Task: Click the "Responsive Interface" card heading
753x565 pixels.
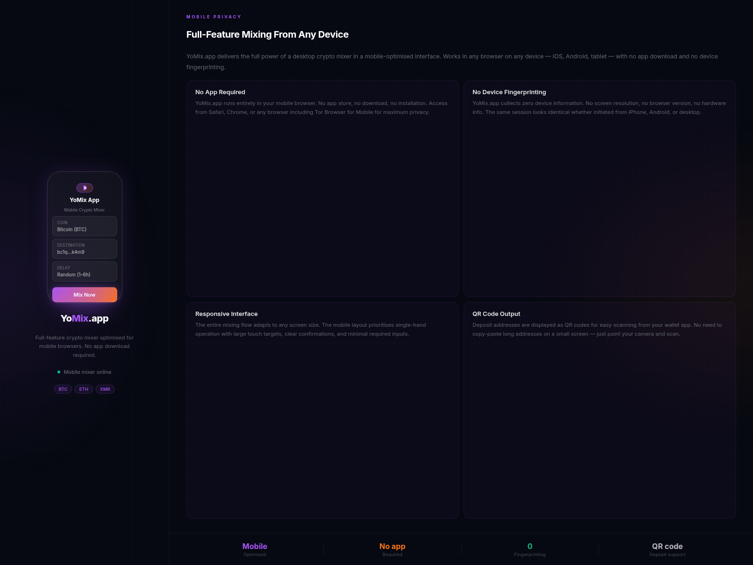Action: point(226,314)
